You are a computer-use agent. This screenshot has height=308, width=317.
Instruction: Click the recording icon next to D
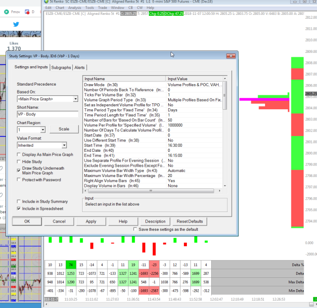[x=27, y=12]
